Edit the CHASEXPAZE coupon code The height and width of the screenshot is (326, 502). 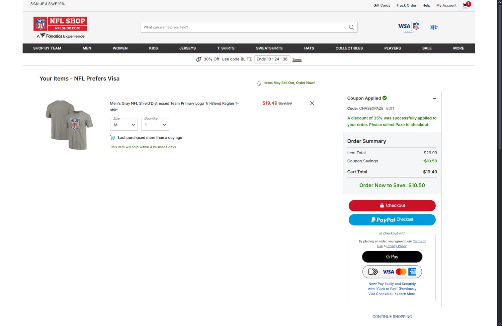tap(390, 109)
